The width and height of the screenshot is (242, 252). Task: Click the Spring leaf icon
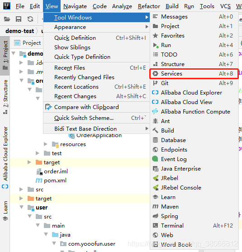pos(155,216)
